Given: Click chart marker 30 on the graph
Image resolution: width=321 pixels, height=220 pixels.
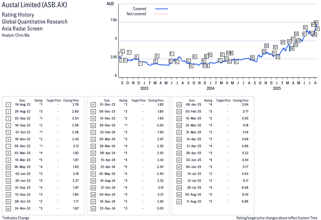Looking at the screenshot, I should point(266,46).
